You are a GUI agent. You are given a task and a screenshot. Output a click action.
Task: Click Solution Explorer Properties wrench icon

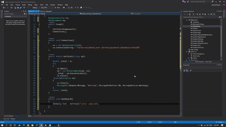tap(211, 14)
